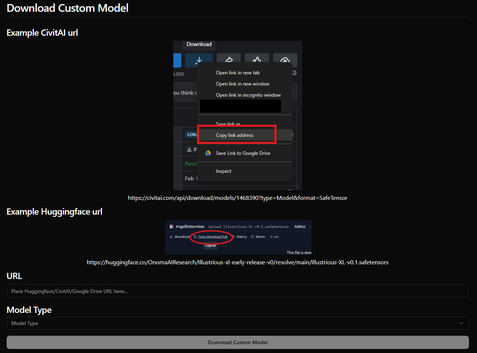
Task: Click the share arrow icon in CivitAI example
Action: click(x=229, y=60)
